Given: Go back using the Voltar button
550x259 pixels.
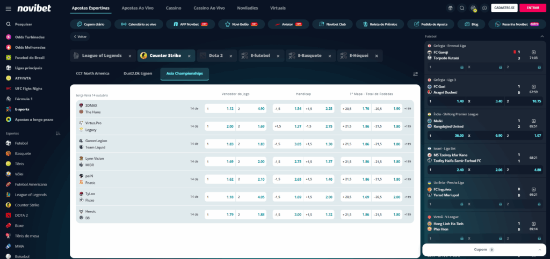Looking at the screenshot, I should tap(80, 37).
